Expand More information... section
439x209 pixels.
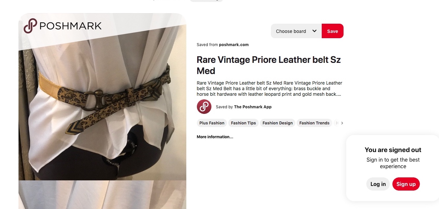215,137
